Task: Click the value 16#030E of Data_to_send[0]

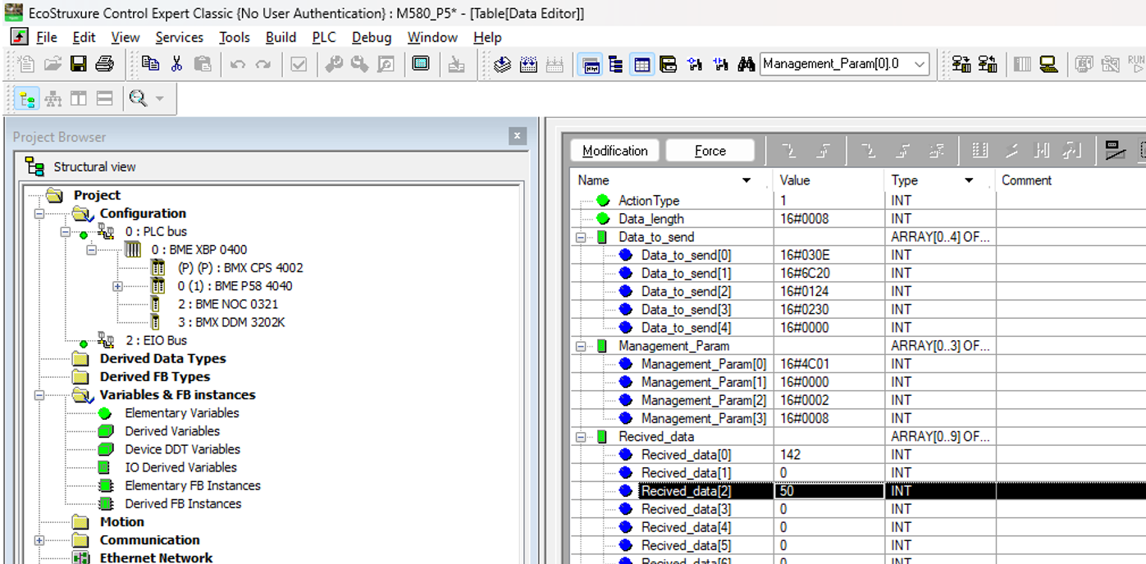Action: point(805,255)
